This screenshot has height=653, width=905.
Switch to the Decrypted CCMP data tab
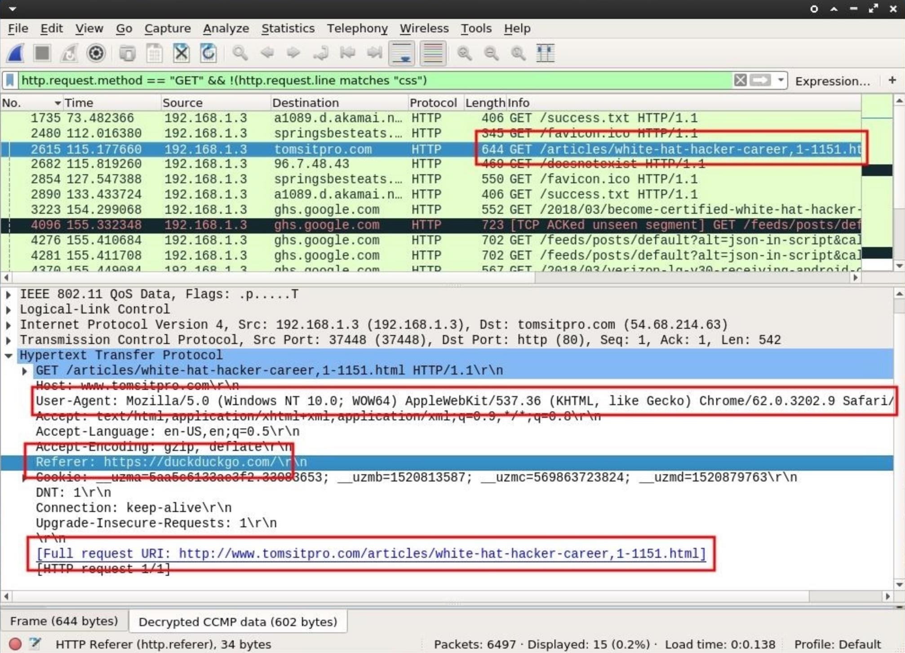click(x=238, y=621)
